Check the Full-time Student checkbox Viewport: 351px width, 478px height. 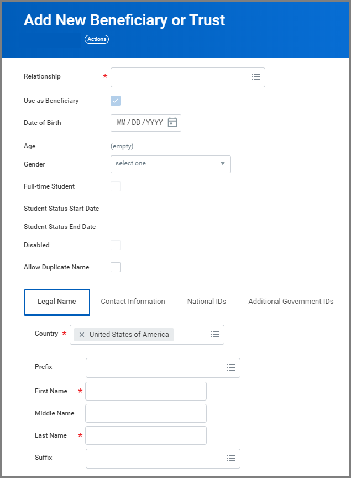[116, 186]
